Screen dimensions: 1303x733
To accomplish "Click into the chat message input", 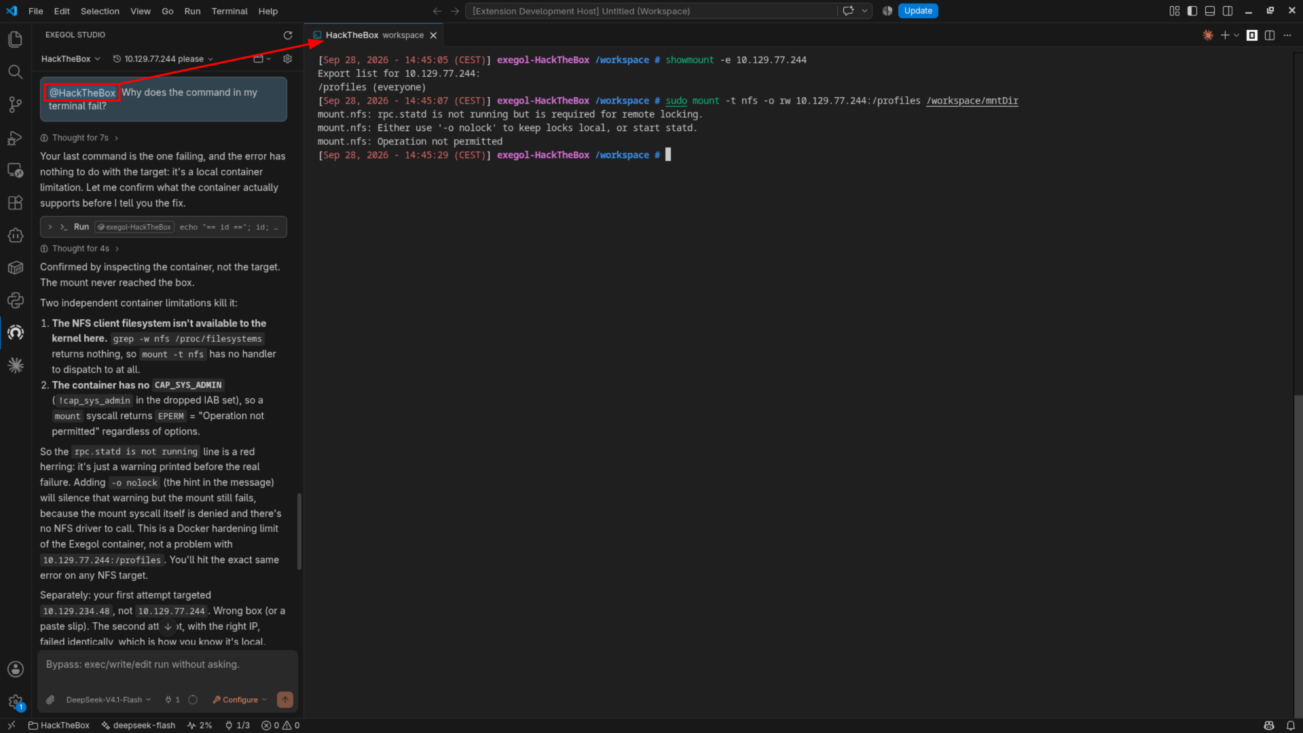I will [168, 665].
